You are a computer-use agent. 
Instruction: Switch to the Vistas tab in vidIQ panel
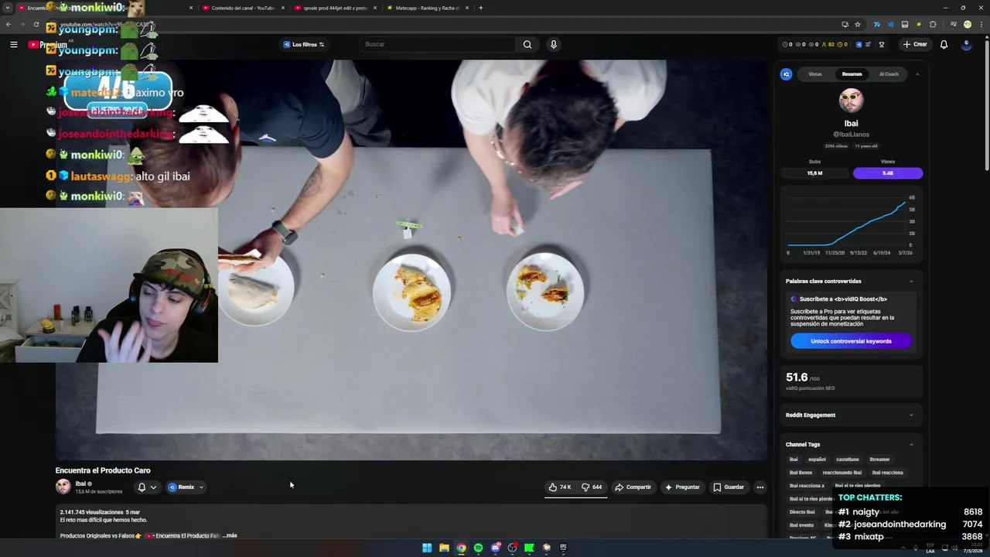(815, 74)
